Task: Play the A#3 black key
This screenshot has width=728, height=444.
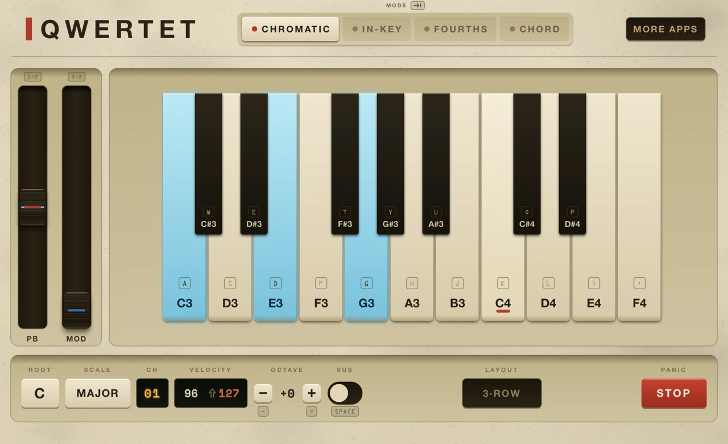Action: click(x=436, y=164)
